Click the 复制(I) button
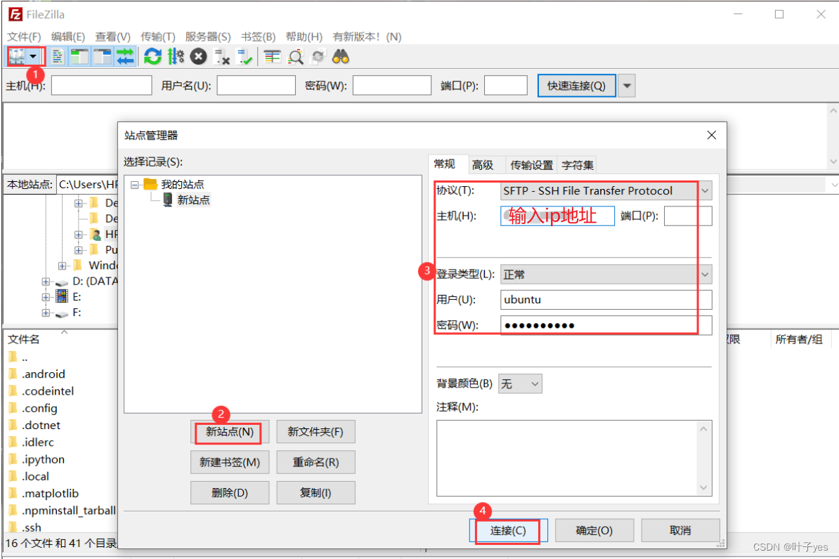The width and height of the screenshot is (839, 559). 316,493
